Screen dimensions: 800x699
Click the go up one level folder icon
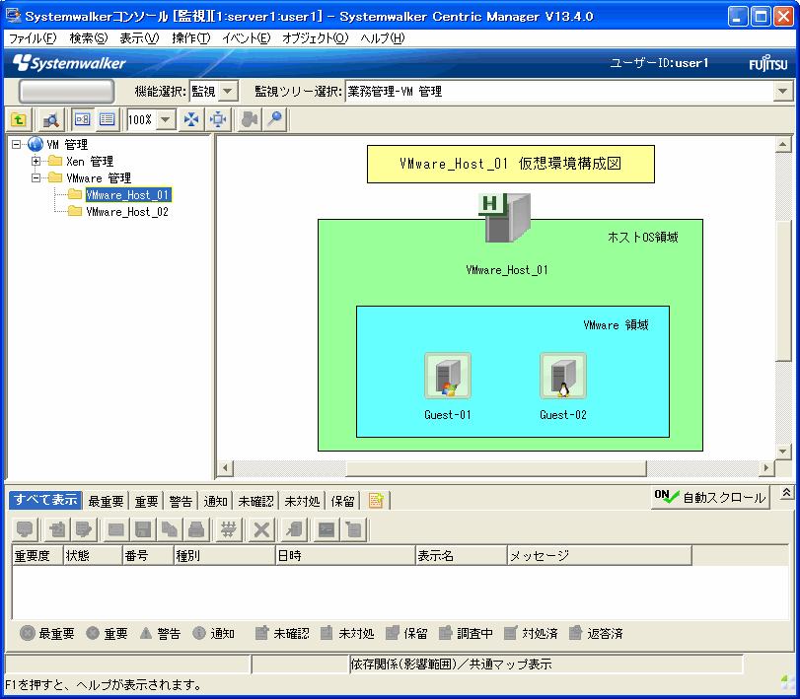coord(18,119)
